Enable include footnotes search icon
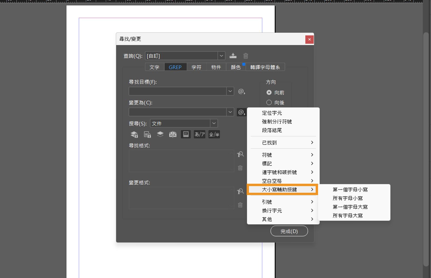The width and height of the screenshot is (431, 278). (186, 134)
